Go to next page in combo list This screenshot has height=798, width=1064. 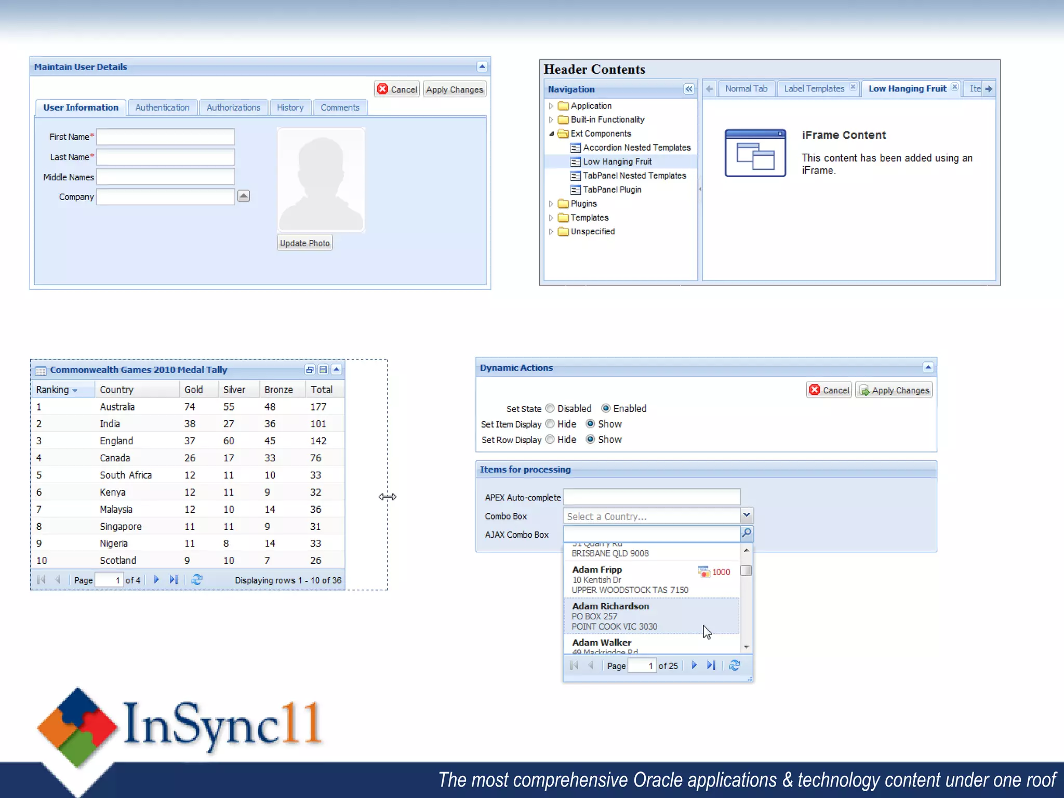coord(694,666)
